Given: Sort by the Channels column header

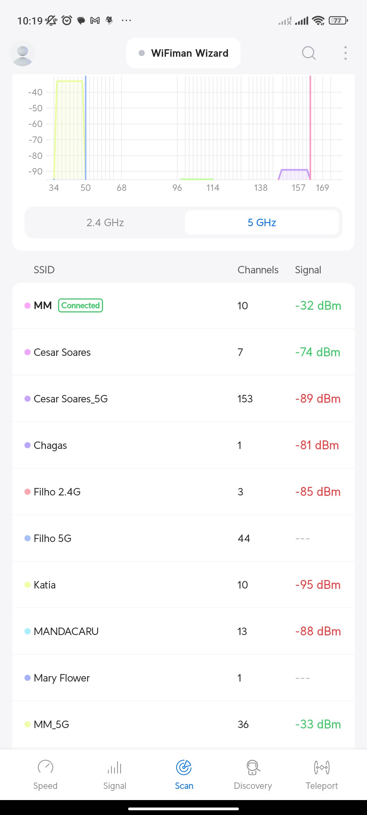Looking at the screenshot, I should [258, 270].
